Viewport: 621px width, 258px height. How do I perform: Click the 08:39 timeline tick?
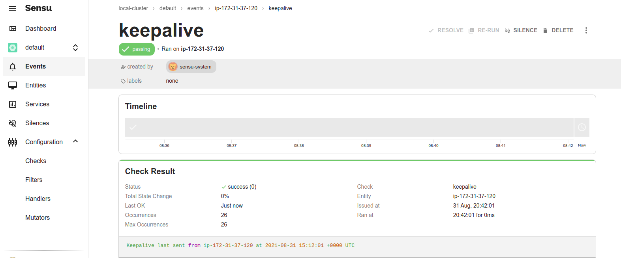(x=366, y=145)
